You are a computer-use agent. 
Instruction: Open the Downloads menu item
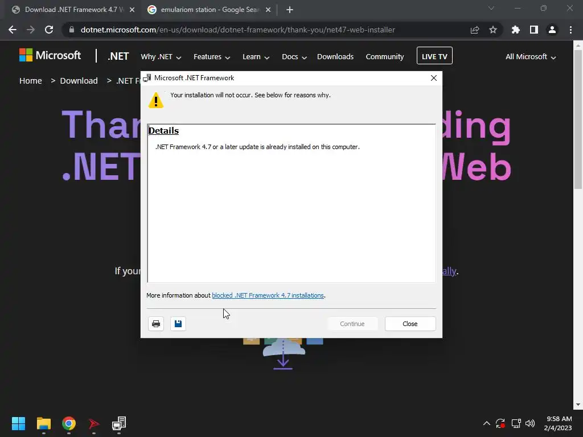pos(335,56)
